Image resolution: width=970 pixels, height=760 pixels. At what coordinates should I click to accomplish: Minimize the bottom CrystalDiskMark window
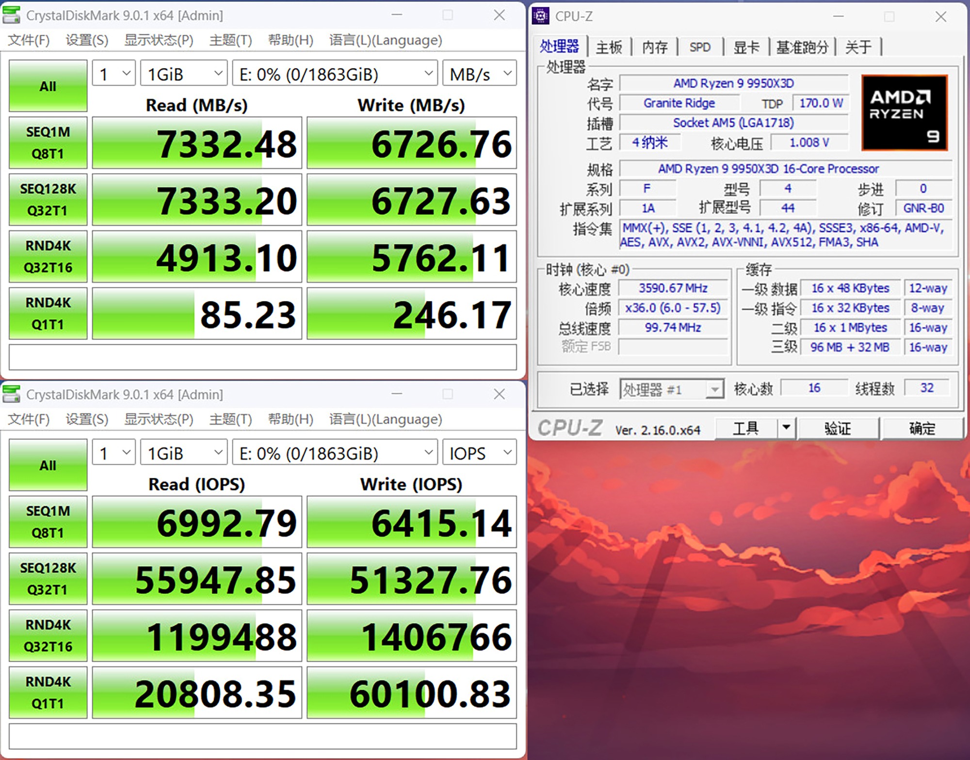tap(397, 394)
